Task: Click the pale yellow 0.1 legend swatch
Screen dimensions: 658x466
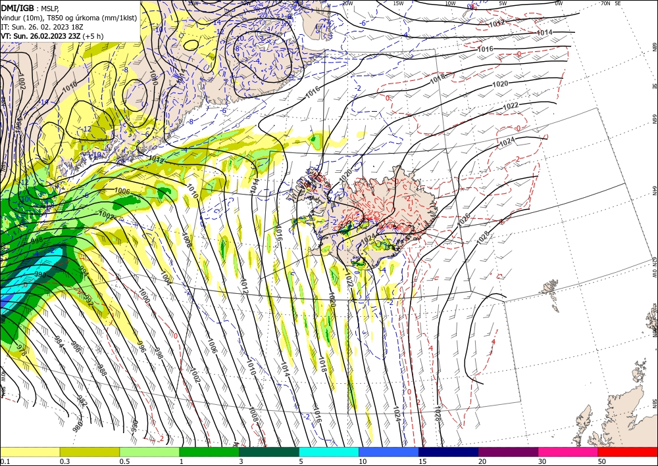Action: pos(30,452)
